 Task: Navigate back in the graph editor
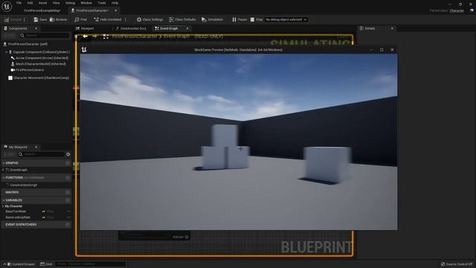pyautogui.click(x=86, y=36)
